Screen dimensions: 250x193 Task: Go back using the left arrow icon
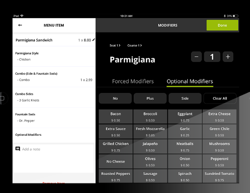pos(20,25)
